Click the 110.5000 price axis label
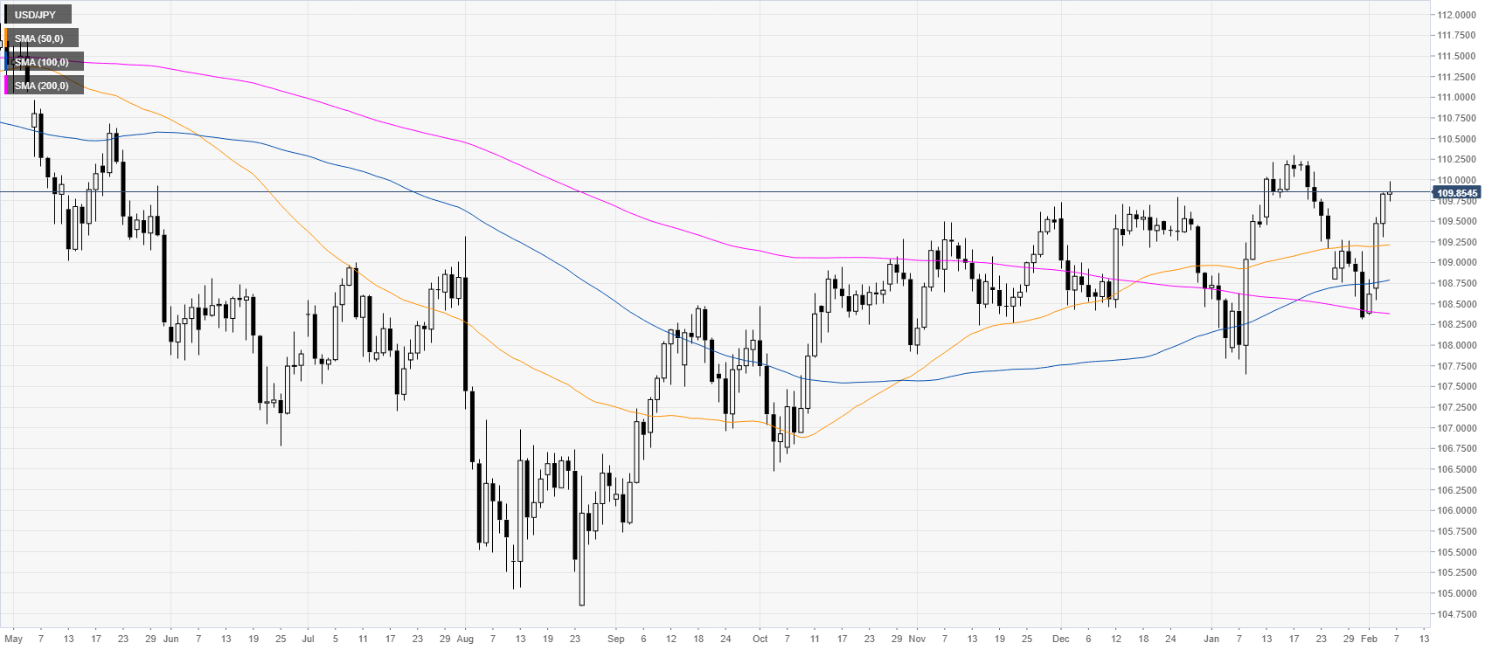 pos(1457,139)
